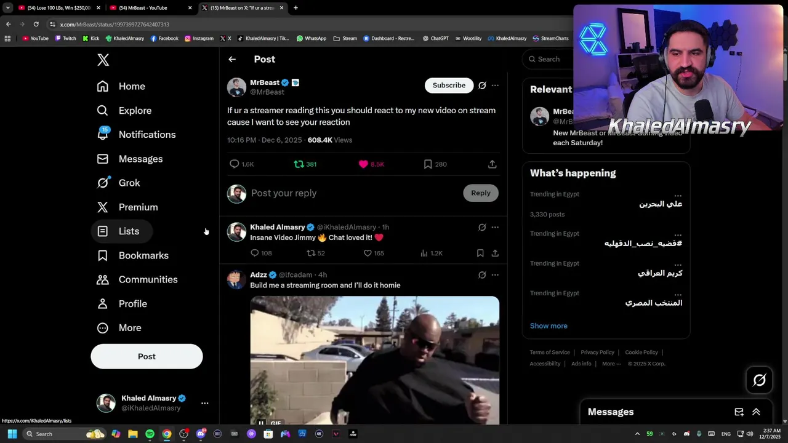Viewport: 788px width, 443px height.
Task: Open a new browser tab
Action: point(295,8)
